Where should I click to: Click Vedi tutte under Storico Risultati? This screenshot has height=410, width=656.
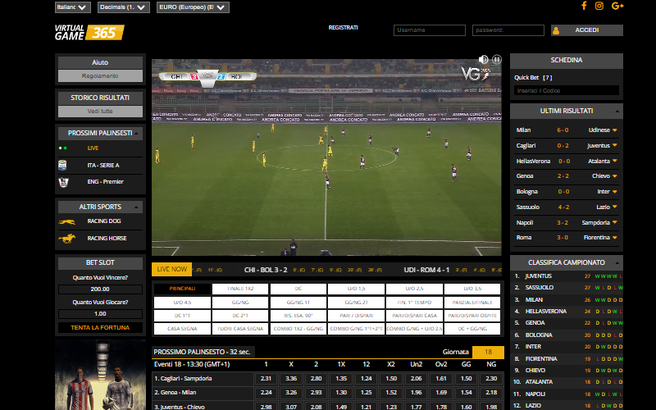[x=100, y=112]
